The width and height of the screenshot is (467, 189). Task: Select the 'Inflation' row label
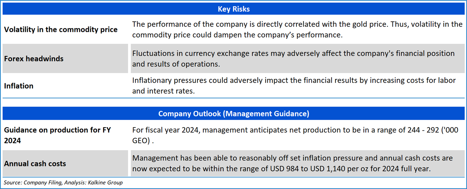point(19,86)
